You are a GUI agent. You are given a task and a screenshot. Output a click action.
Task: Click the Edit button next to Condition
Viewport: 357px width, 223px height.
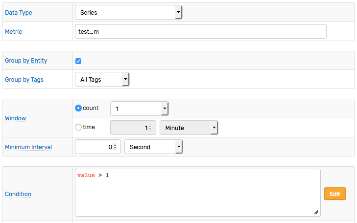(x=334, y=194)
